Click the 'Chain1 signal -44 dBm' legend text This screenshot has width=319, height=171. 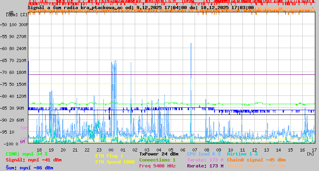256,166
